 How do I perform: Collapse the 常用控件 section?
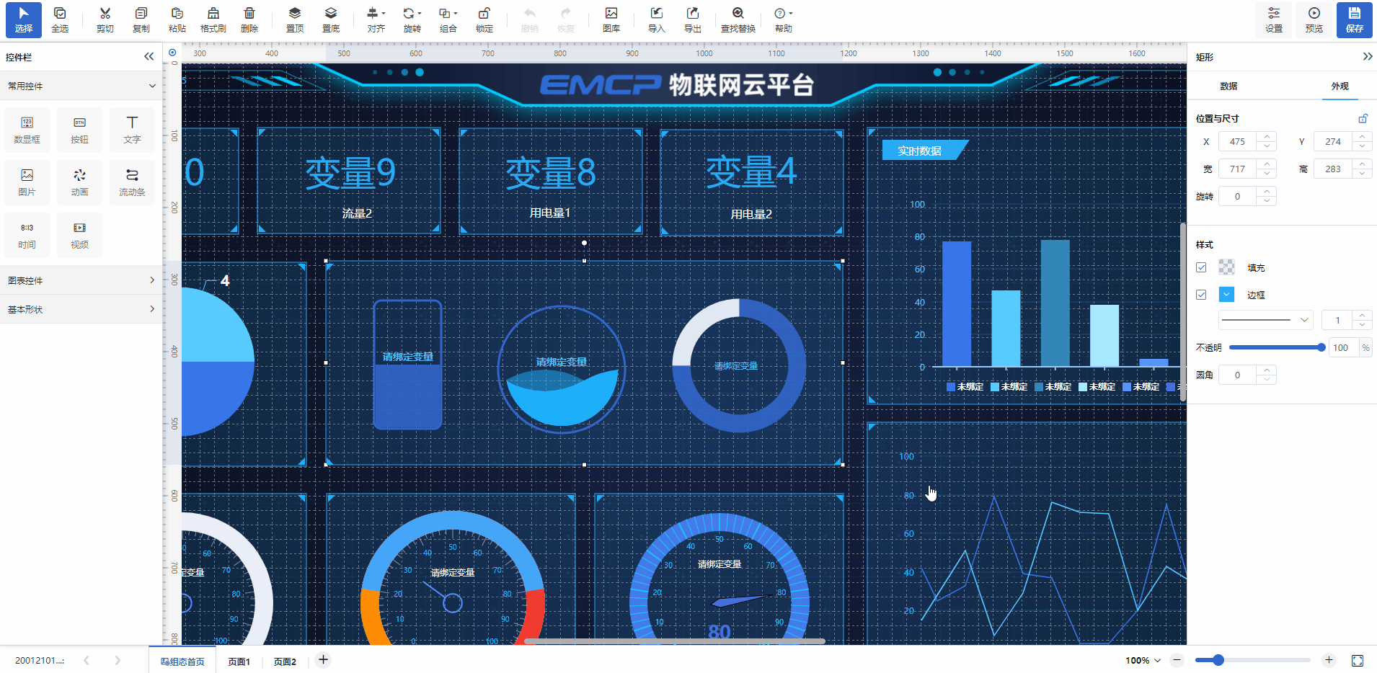pyautogui.click(x=81, y=86)
